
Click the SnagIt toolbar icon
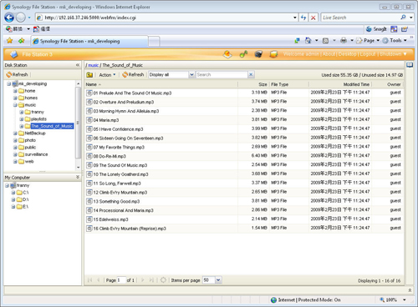pyautogui.click(x=376, y=29)
